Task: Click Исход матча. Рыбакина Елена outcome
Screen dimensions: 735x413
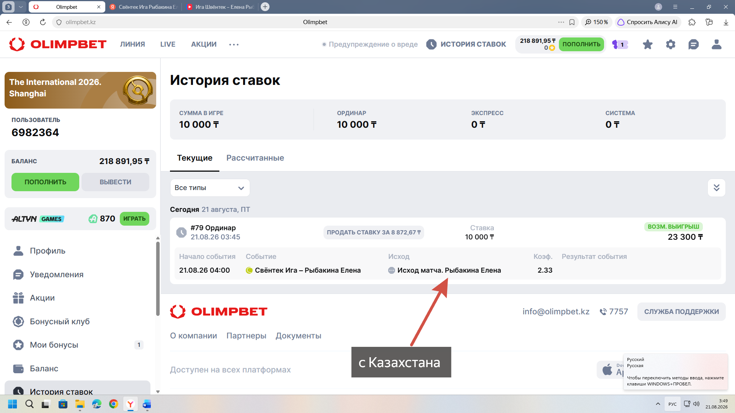Action: [449, 270]
